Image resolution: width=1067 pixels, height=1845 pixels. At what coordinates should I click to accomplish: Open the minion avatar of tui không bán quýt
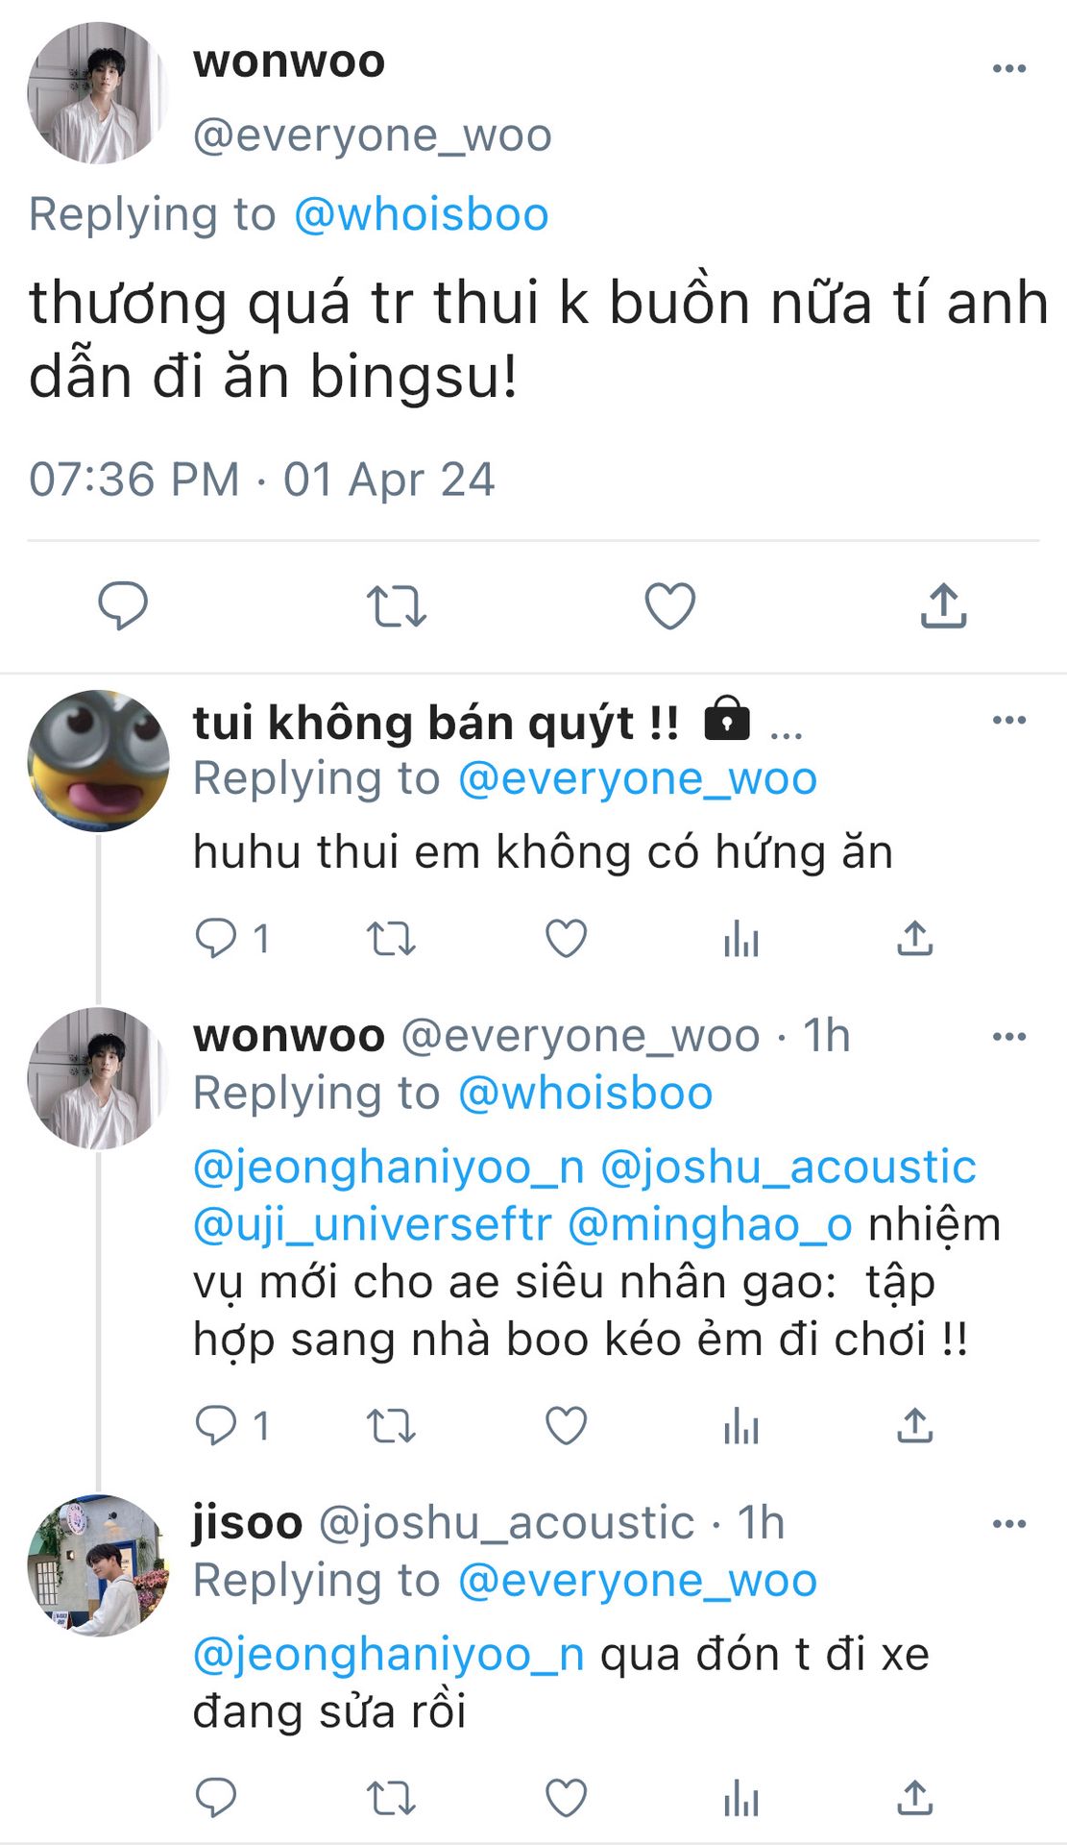(x=98, y=760)
